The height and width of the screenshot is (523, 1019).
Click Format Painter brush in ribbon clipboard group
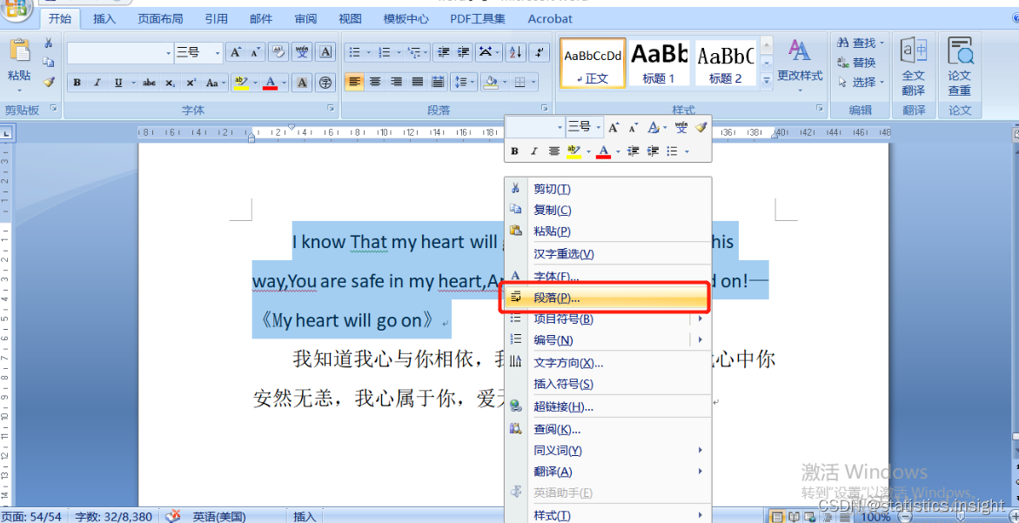(48, 82)
